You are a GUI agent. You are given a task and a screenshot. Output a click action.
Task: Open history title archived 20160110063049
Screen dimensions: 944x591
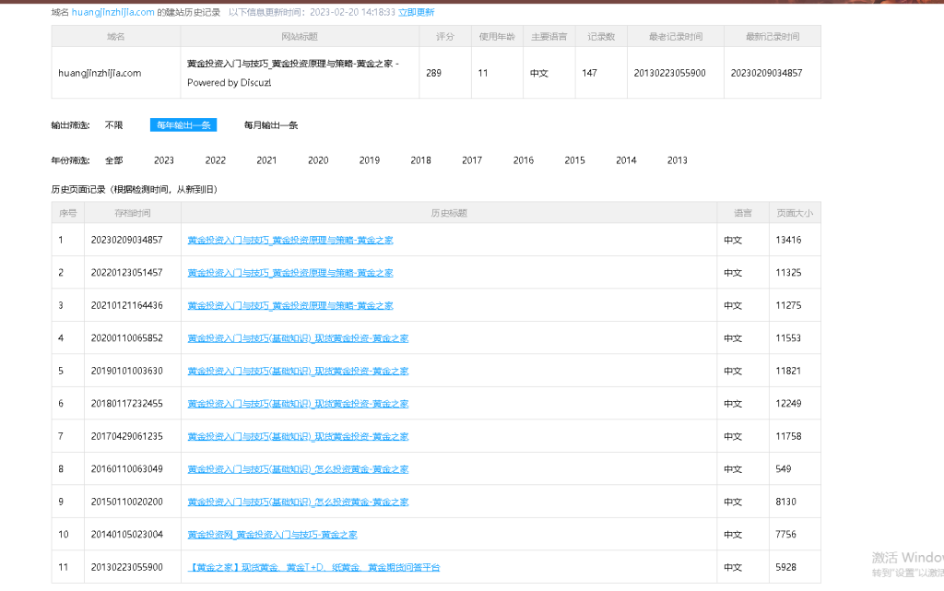[298, 468]
